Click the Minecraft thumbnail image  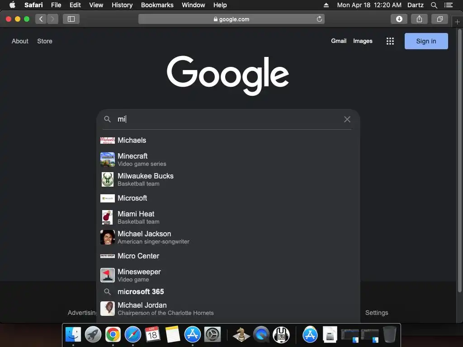pyautogui.click(x=108, y=159)
